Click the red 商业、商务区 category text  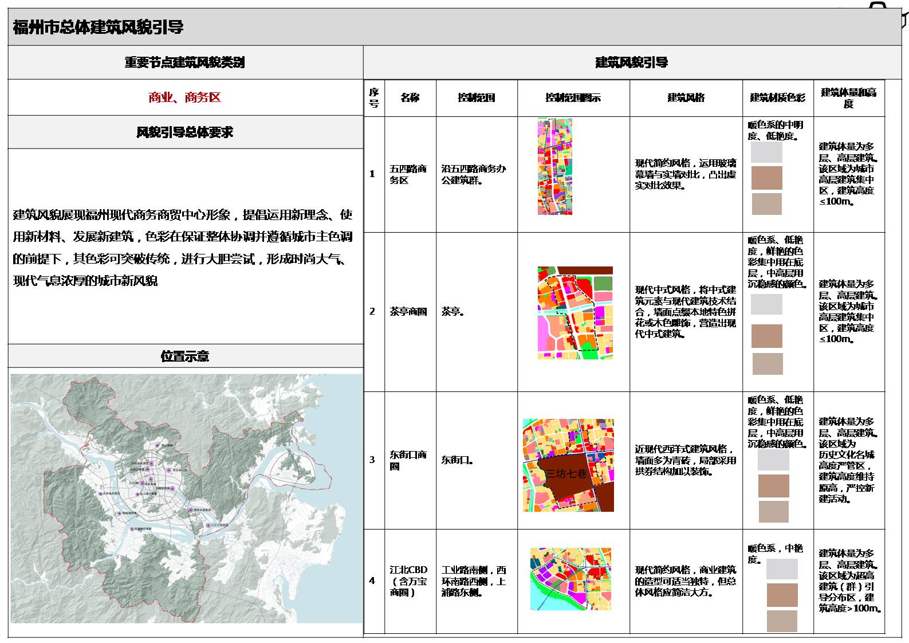(x=185, y=97)
